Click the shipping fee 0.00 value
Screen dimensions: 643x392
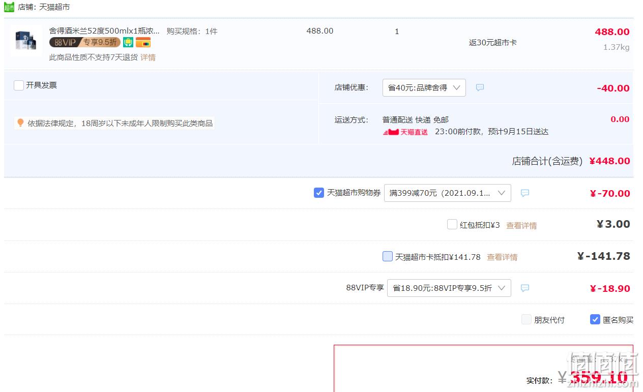pos(620,119)
